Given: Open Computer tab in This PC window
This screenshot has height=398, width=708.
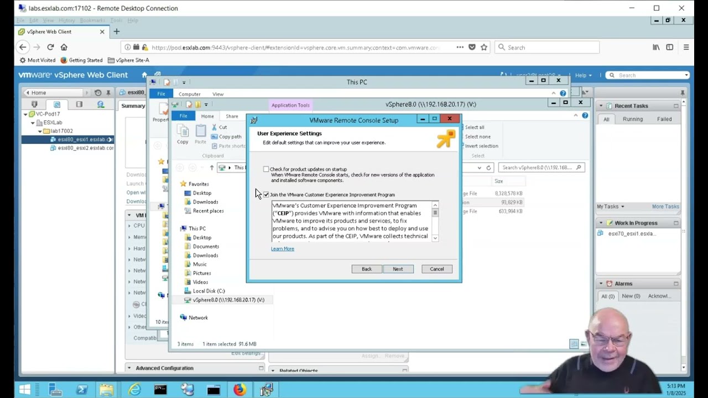Looking at the screenshot, I should pos(189,94).
